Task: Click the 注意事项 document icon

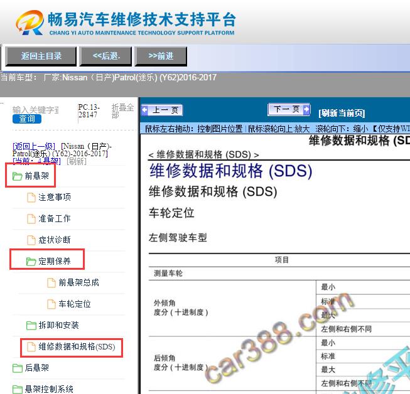Action: [31, 197]
